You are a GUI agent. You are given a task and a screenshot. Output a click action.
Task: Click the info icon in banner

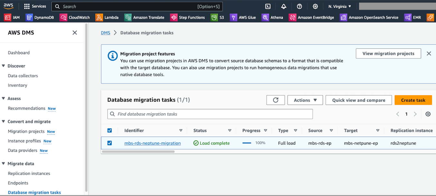[112, 56]
